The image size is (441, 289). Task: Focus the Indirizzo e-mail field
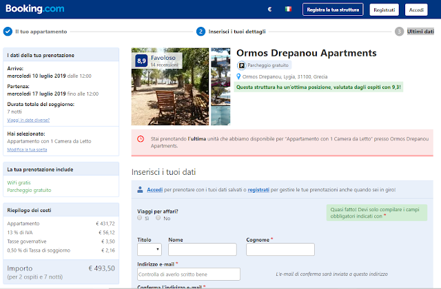pyautogui.click(x=189, y=274)
